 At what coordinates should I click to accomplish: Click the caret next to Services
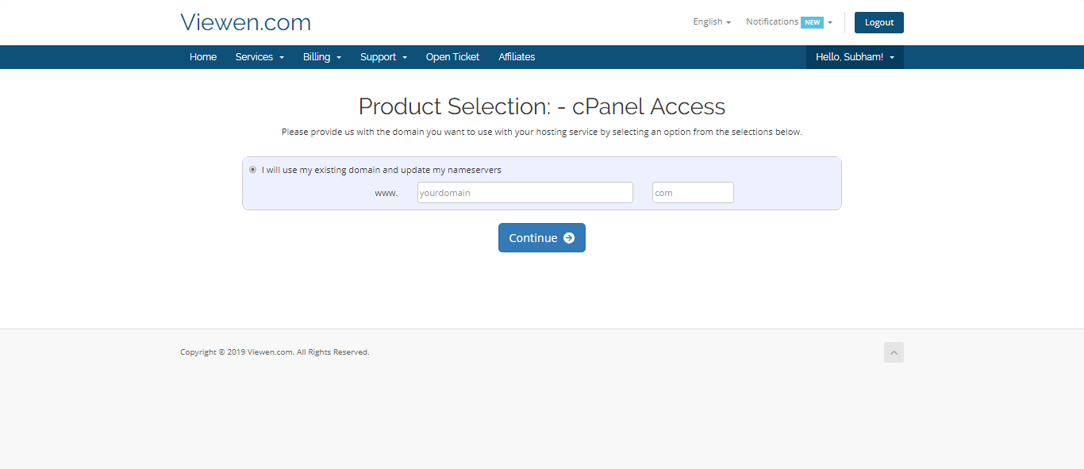click(282, 58)
